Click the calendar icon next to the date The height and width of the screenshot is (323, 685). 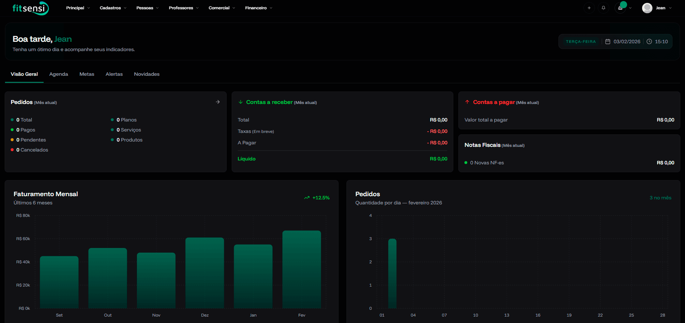pyautogui.click(x=608, y=41)
